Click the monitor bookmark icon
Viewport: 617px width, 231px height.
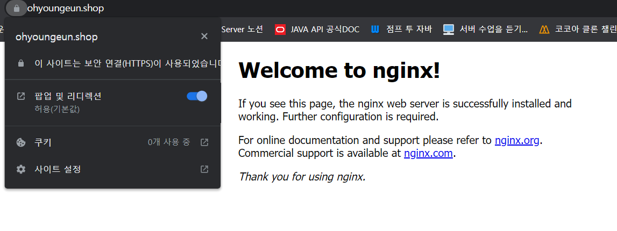click(449, 30)
